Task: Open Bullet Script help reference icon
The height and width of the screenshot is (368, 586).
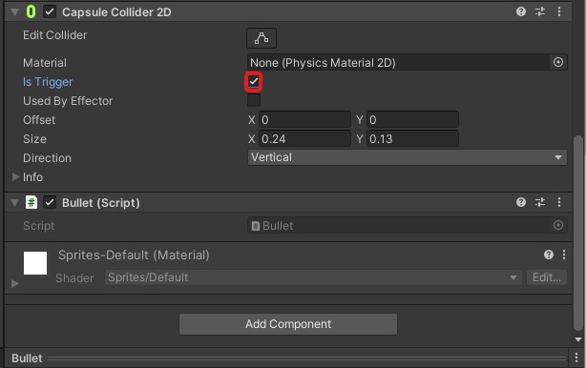Action: tap(521, 202)
